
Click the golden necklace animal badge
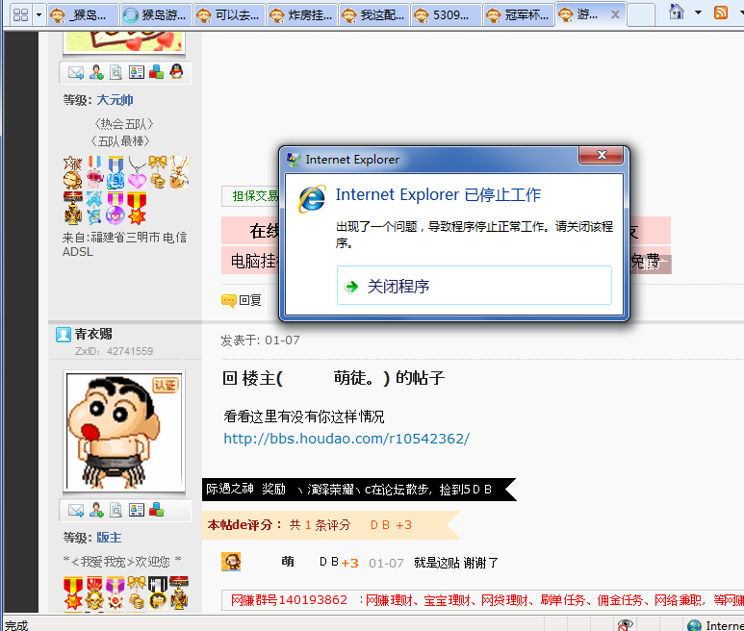point(179,172)
